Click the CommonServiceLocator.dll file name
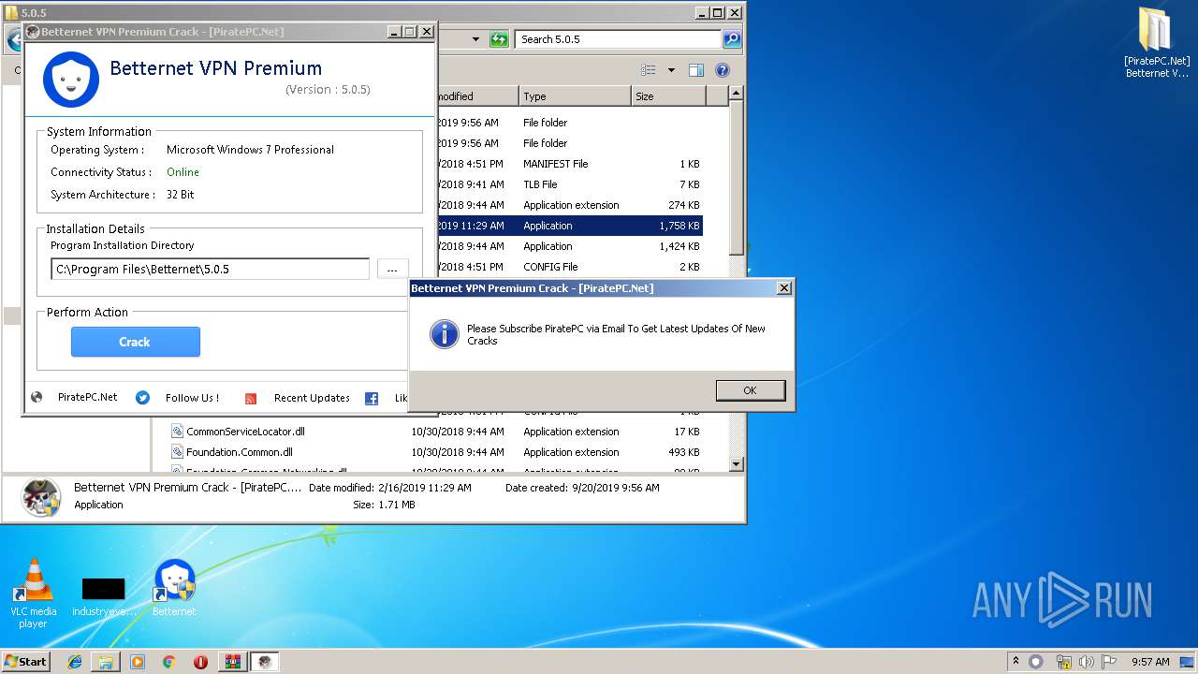 (245, 432)
